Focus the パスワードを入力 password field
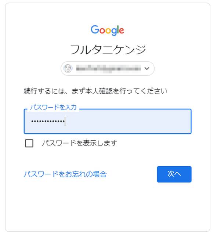213x235 pixels. tap(108, 121)
